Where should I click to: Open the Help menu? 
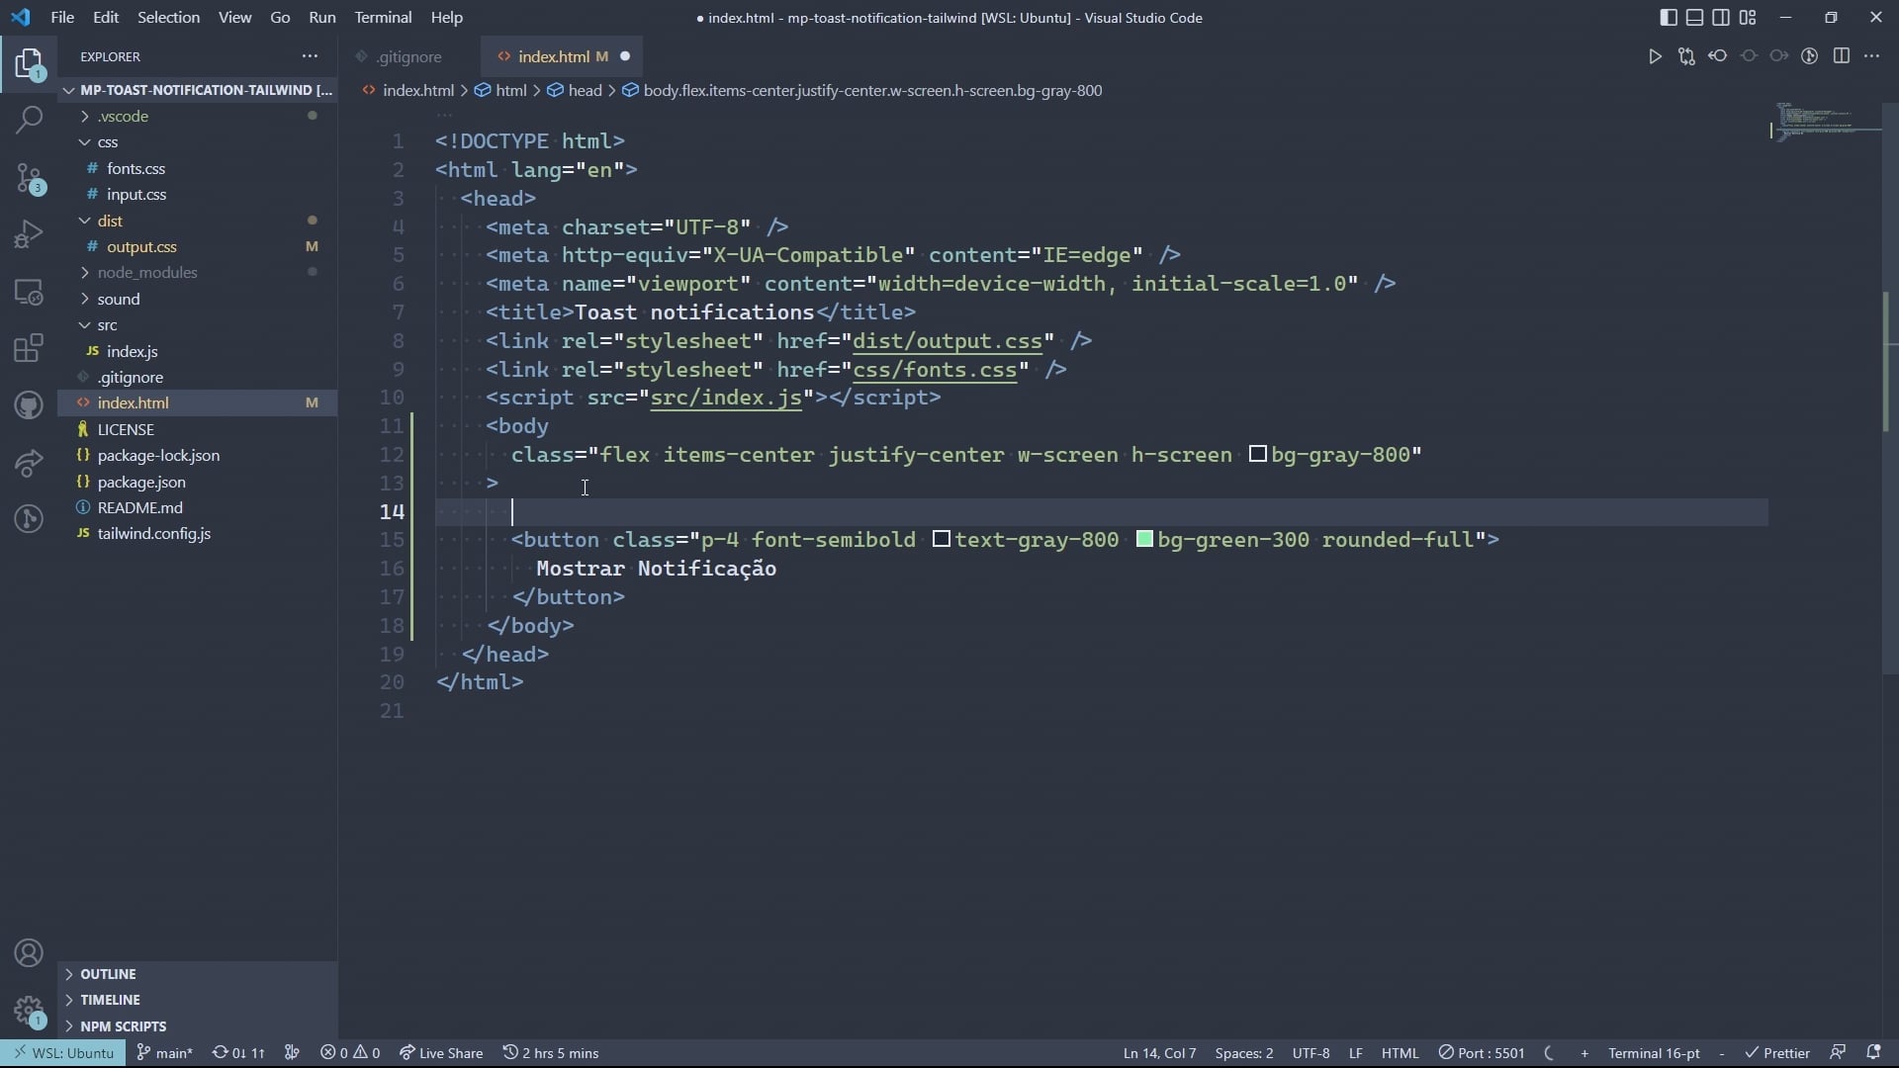pos(446,17)
